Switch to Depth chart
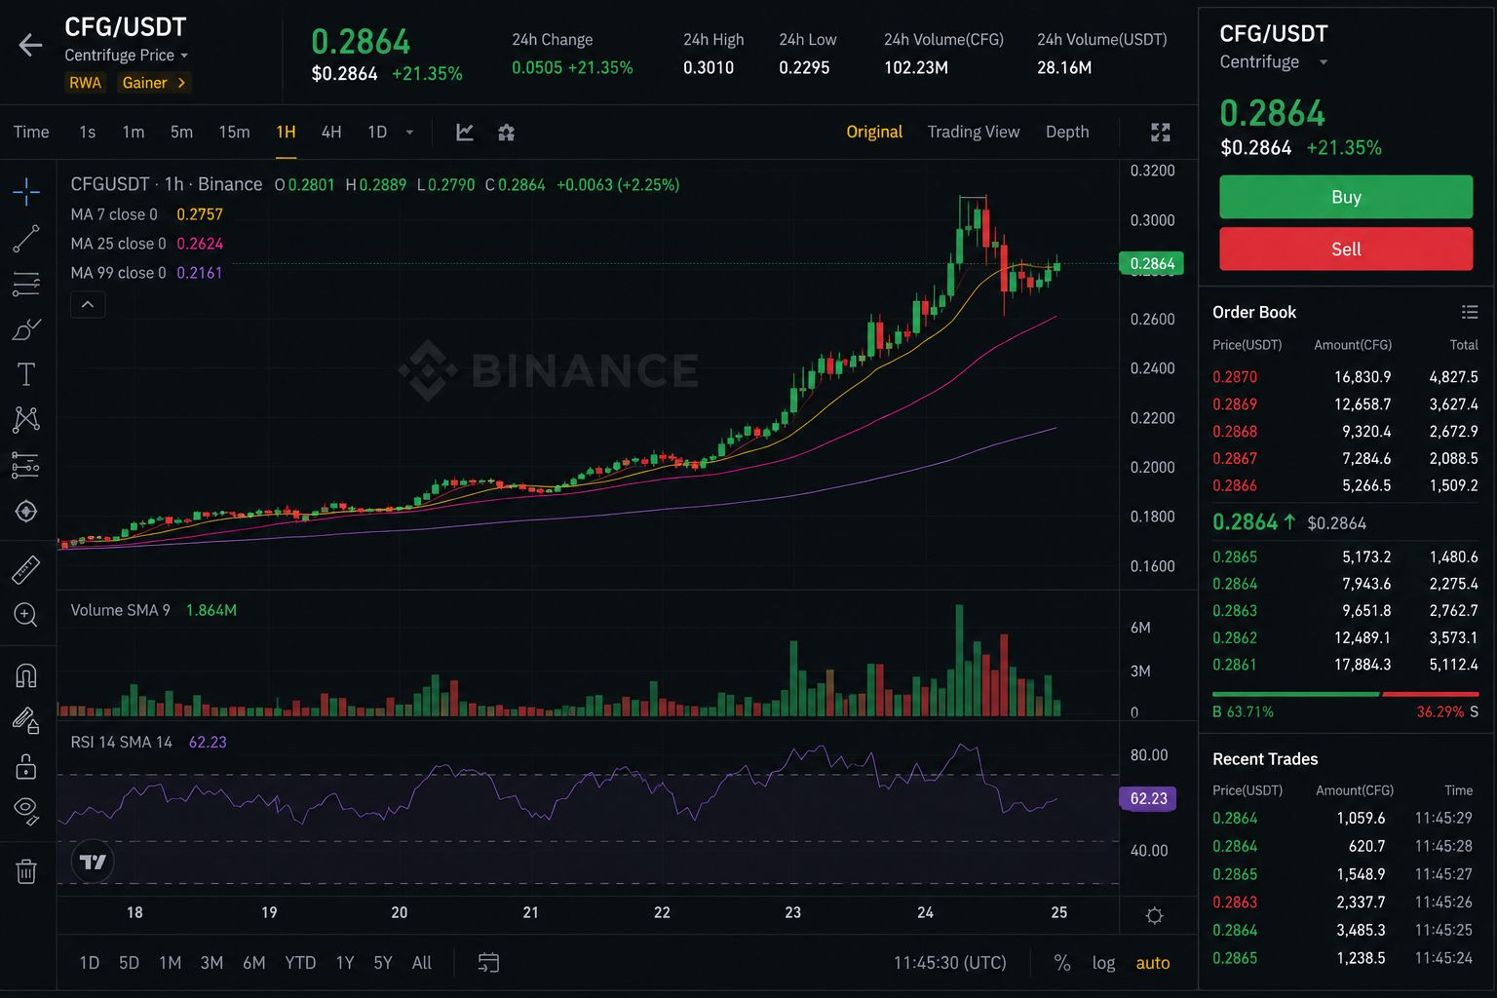The height and width of the screenshot is (998, 1497). point(1067,132)
